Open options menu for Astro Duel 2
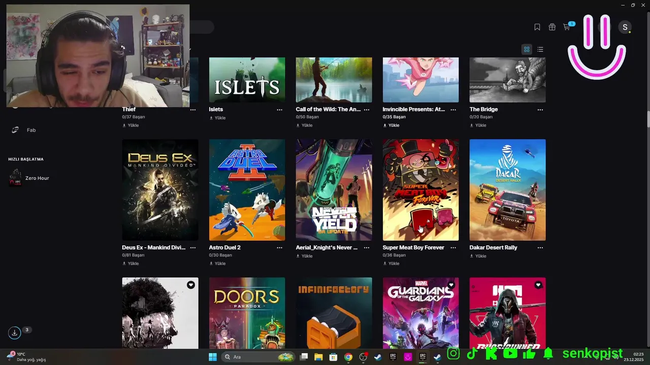 coord(280,248)
